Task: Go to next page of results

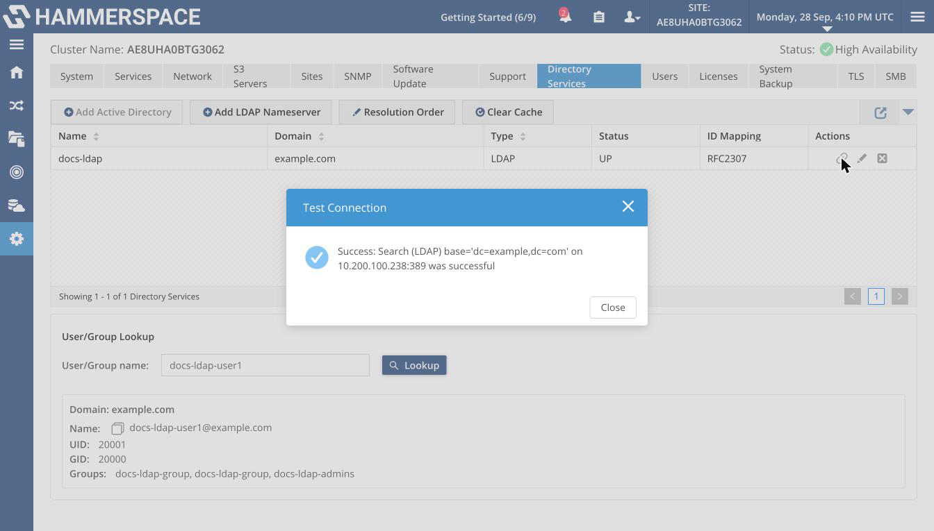Action: click(x=899, y=296)
